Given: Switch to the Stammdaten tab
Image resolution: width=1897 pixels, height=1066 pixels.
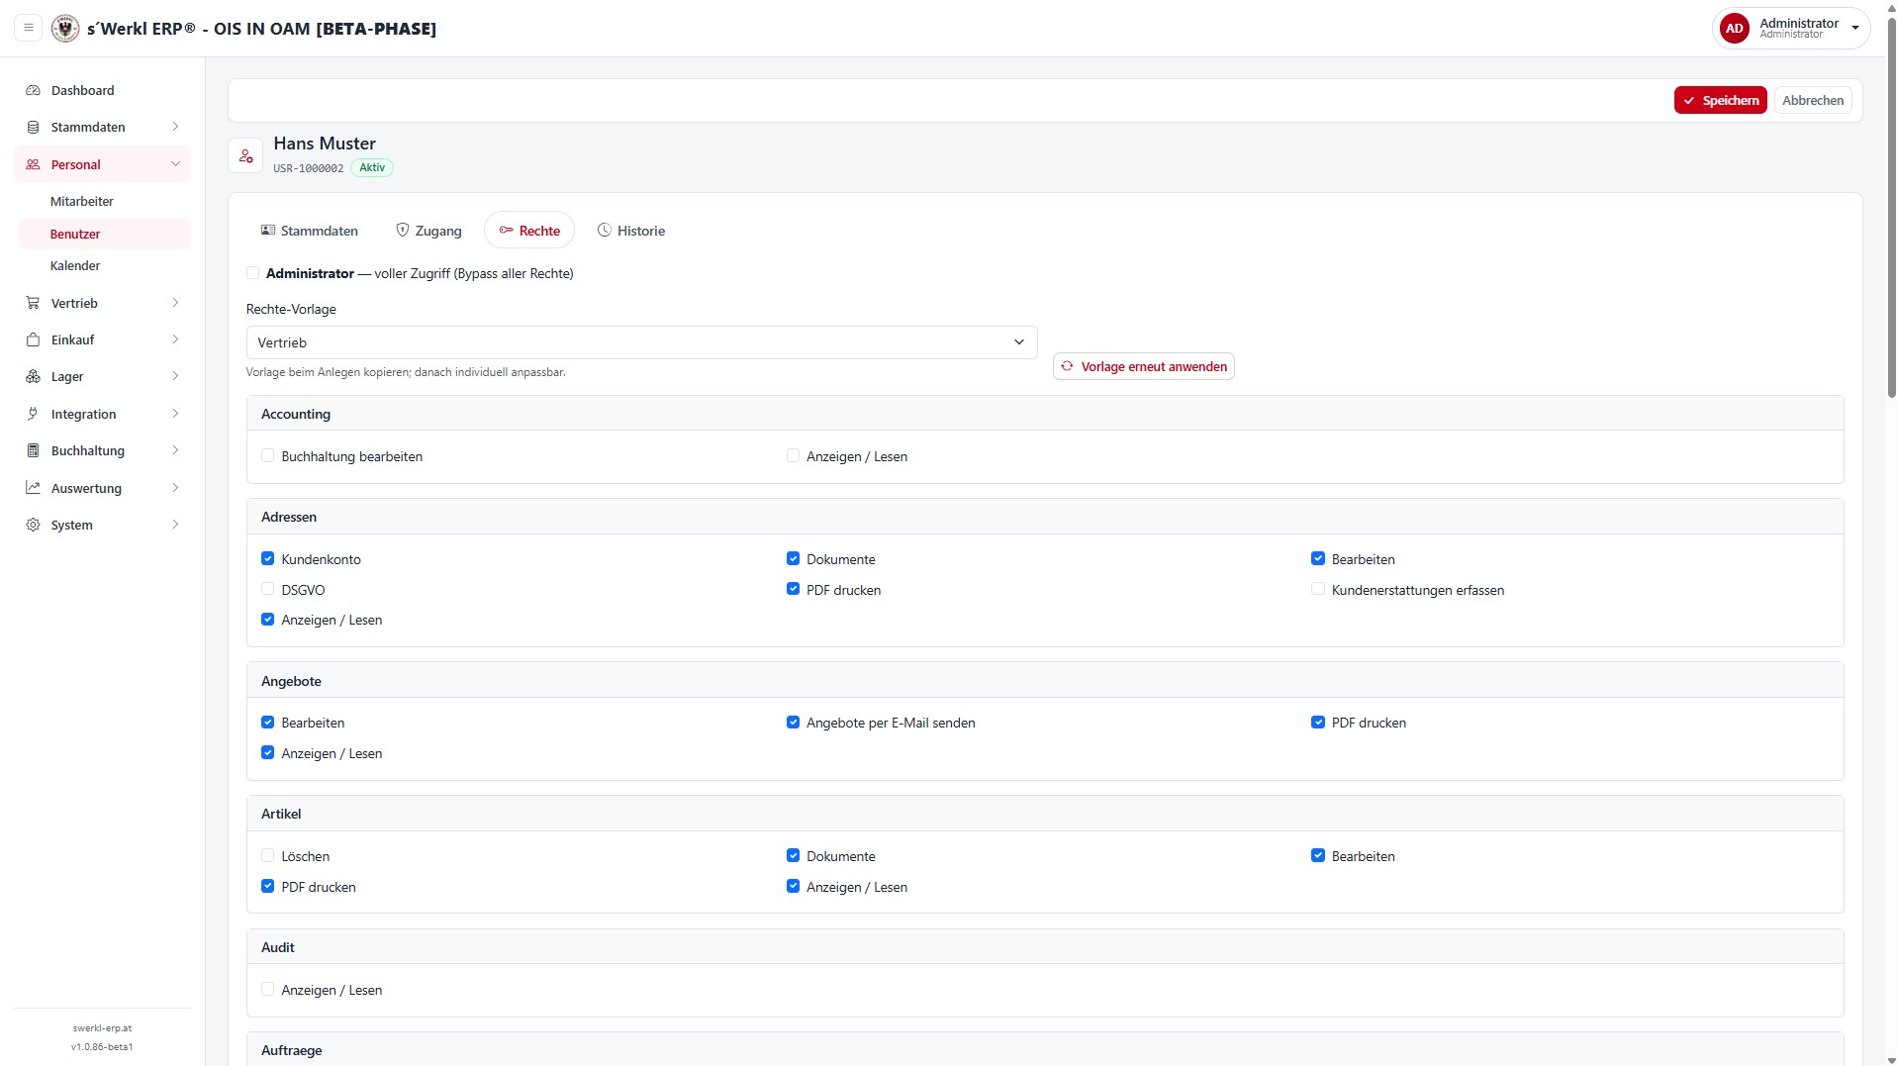Looking at the screenshot, I should (x=310, y=231).
